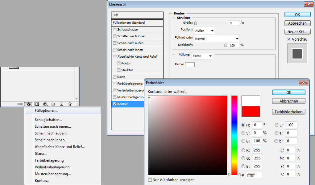This screenshot has width=315, height=185.
Task: Select the R red radio button
Action: [x=243, y=150]
